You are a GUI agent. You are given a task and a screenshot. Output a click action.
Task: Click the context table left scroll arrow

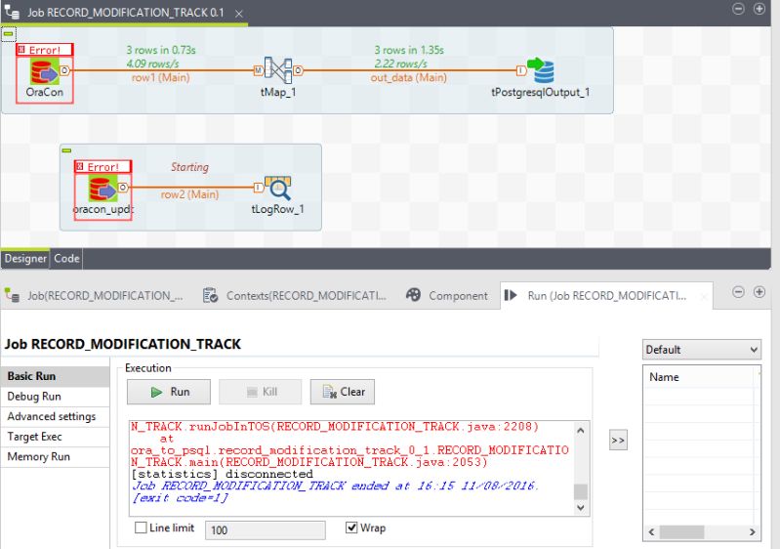pyautogui.click(x=652, y=532)
